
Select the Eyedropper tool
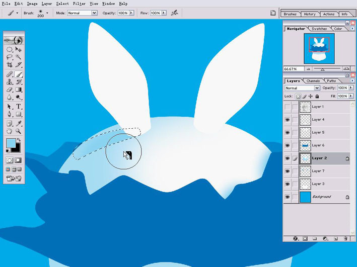(19, 124)
